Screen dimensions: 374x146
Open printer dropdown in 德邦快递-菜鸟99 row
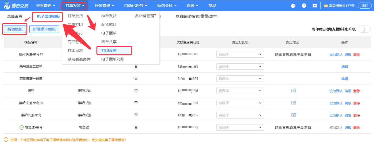[240, 103]
